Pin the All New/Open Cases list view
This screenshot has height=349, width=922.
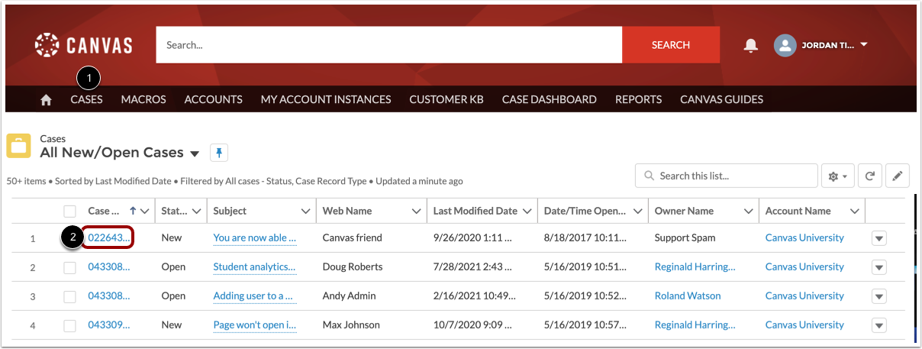pyautogui.click(x=218, y=153)
